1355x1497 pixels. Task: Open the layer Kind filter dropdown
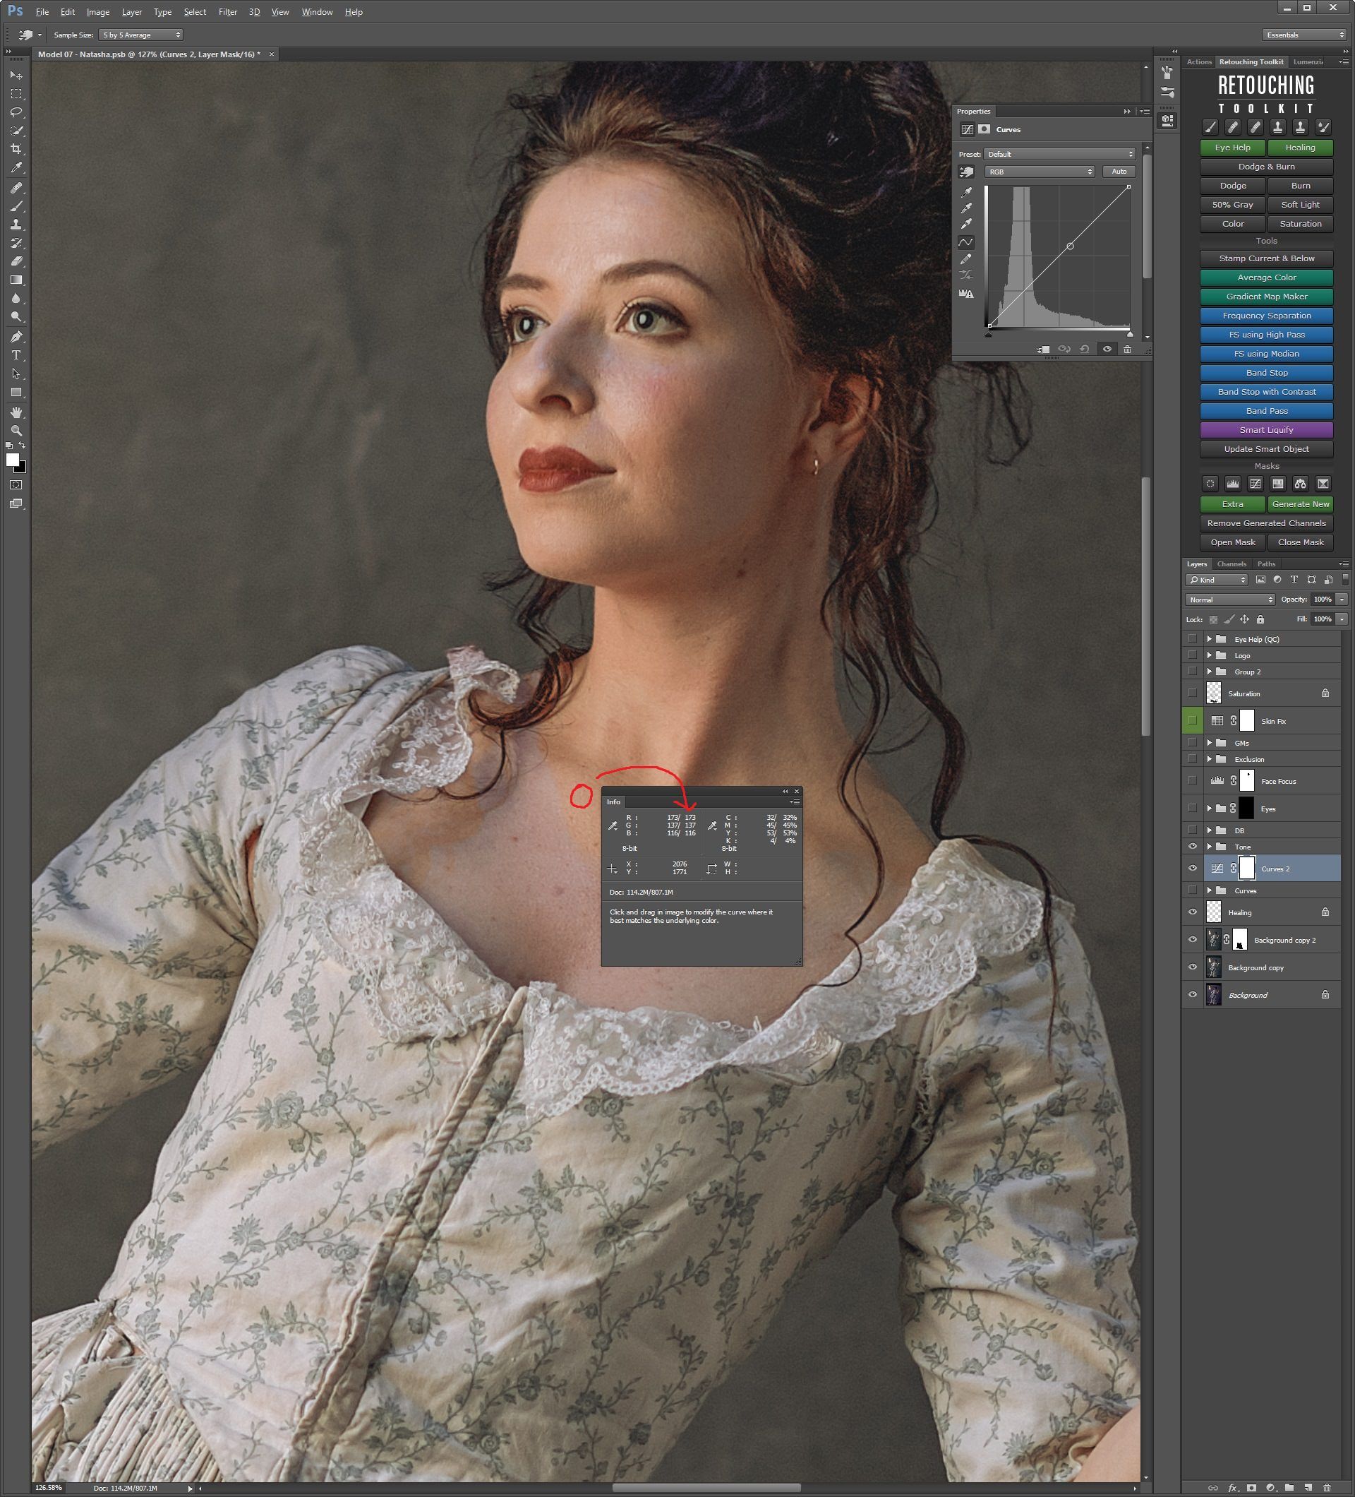(1217, 580)
